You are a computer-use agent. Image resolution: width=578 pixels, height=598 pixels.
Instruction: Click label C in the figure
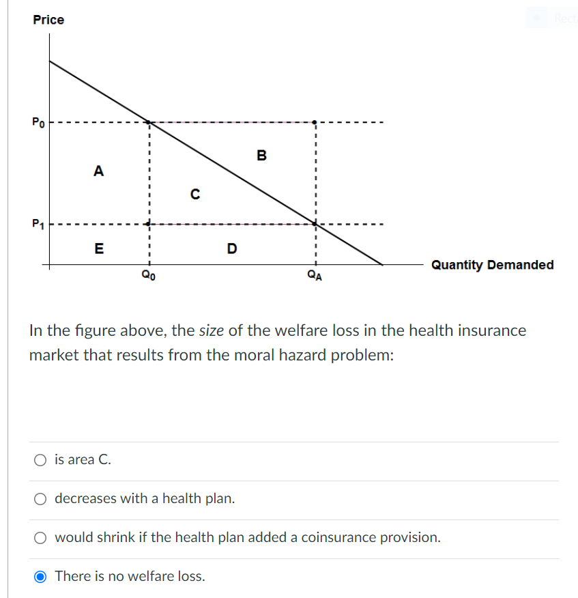coord(196,194)
